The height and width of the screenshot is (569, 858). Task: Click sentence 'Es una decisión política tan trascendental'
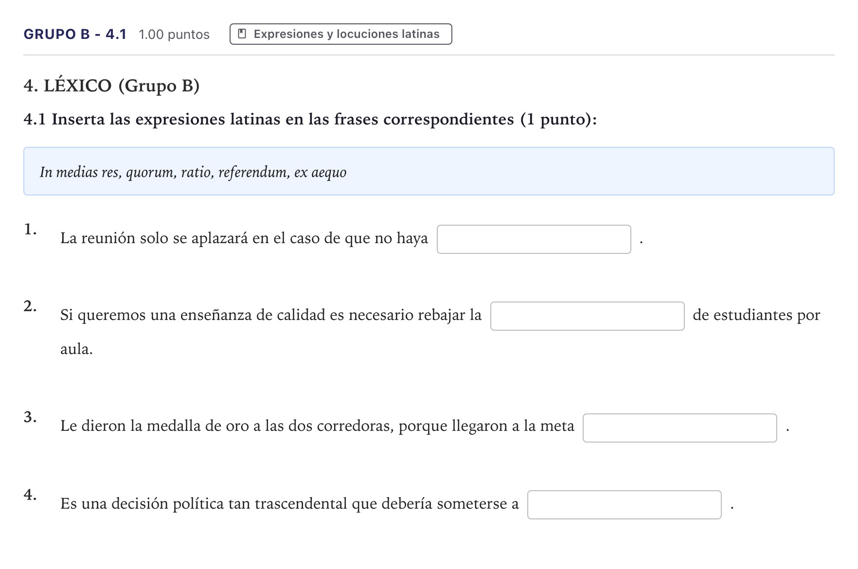(x=289, y=503)
